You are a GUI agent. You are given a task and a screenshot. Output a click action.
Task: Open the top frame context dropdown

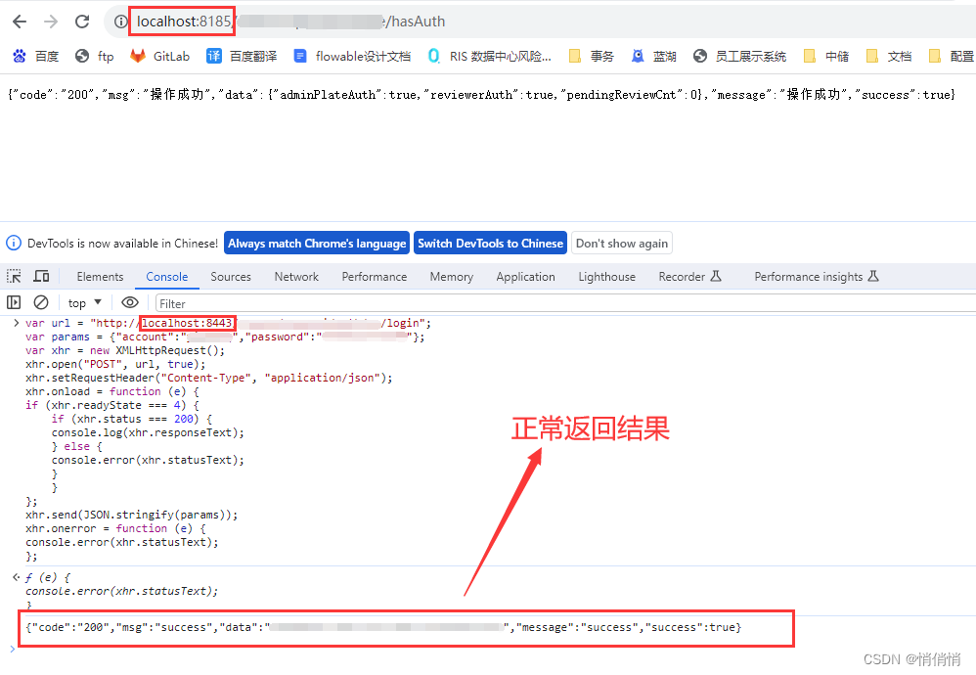click(x=83, y=302)
